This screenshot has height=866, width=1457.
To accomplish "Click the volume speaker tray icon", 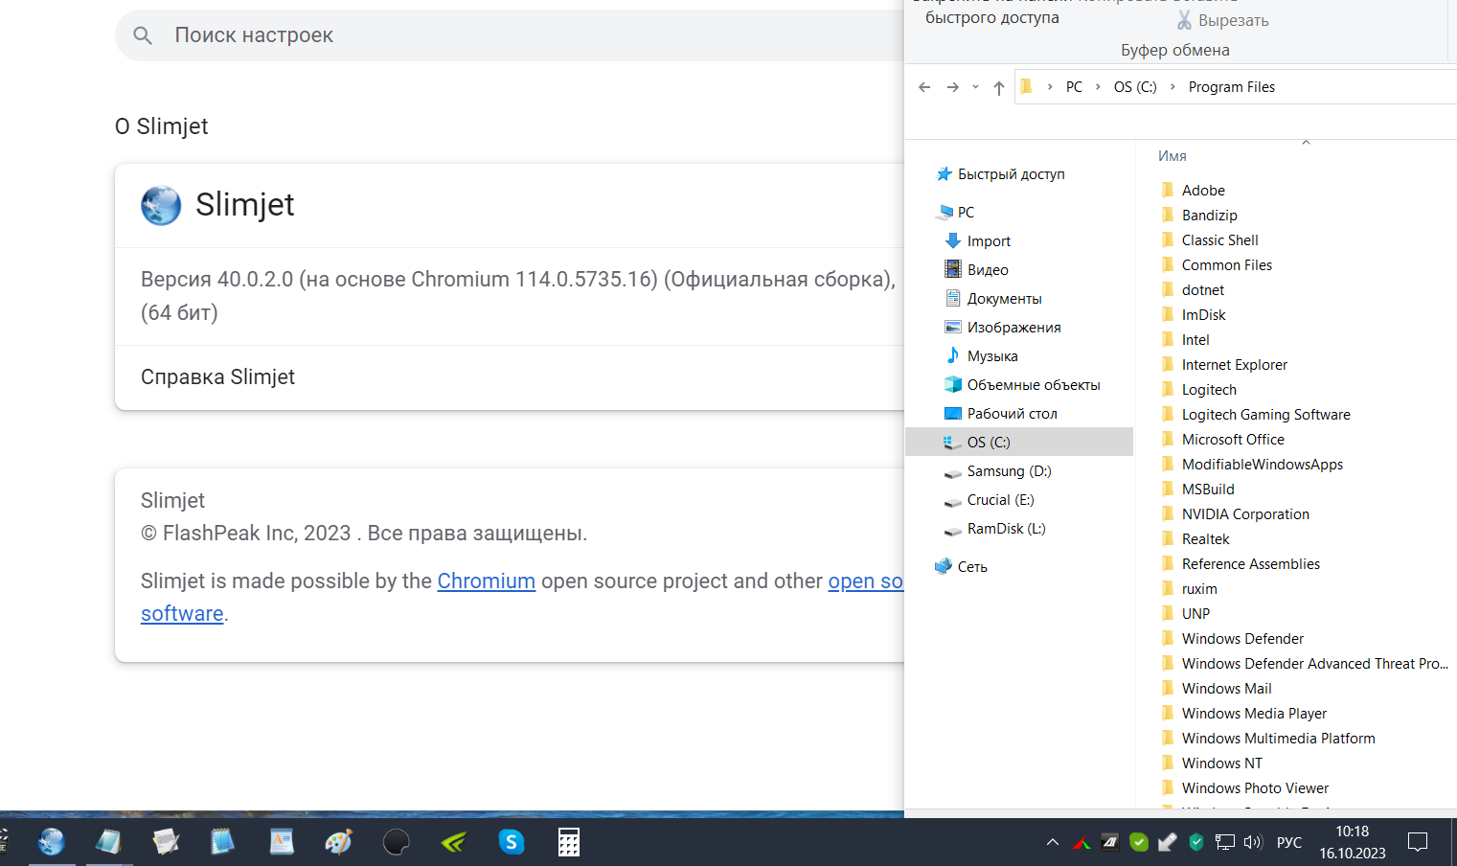I will click(1253, 842).
